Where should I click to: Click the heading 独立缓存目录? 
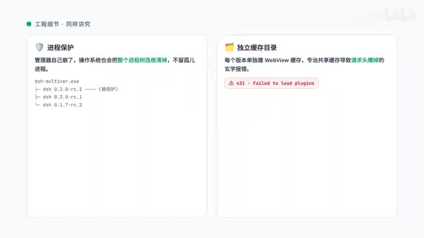(257, 48)
